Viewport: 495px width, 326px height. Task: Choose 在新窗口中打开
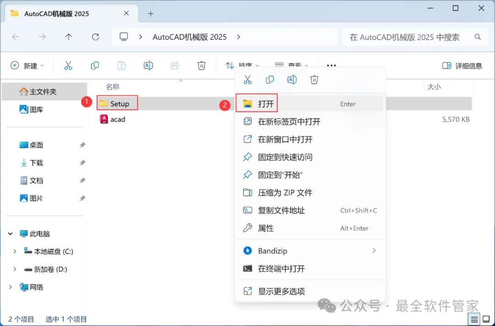(x=310, y=139)
